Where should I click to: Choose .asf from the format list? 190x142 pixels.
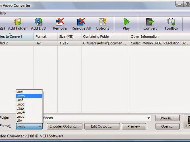tap(29, 100)
